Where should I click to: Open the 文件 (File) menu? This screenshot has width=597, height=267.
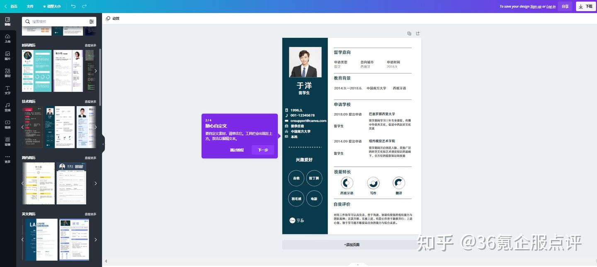[x=29, y=6]
